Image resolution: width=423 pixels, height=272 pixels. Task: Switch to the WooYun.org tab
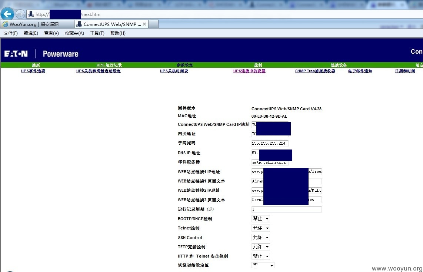pyautogui.click(x=37, y=24)
